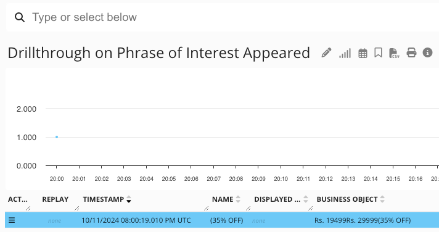This screenshot has width=439, height=232.
Task: Sort by the Name column arrows
Action: 238,199
